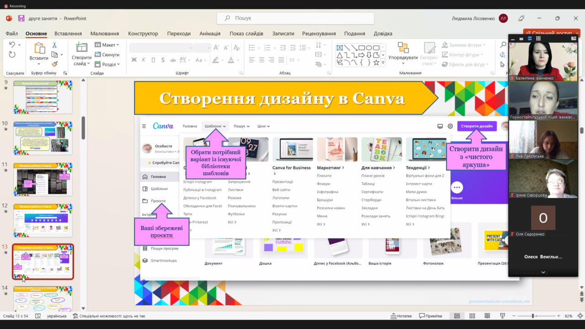Toggle Нотатки notes pane in status bar
Viewport: 585px width, 329px height.
pyautogui.click(x=401, y=316)
